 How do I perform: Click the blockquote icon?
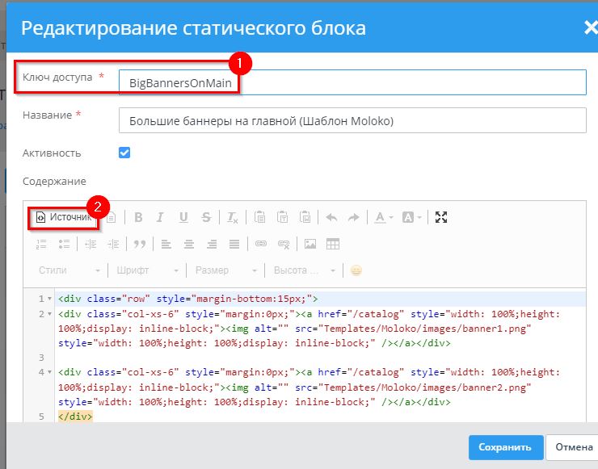(x=139, y=243)
